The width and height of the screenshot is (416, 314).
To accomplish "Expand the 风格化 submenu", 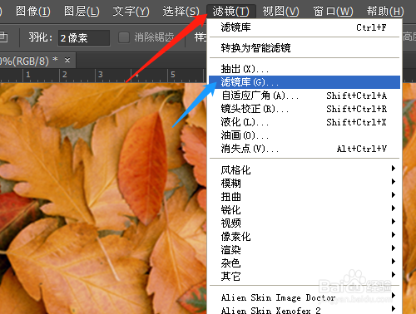I will click(x=305, y=169).
